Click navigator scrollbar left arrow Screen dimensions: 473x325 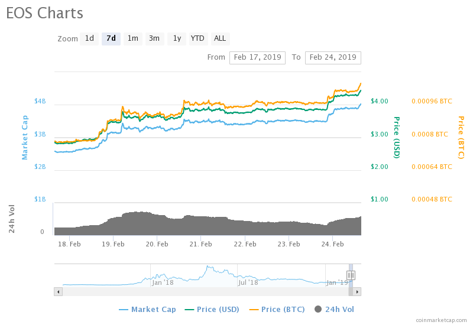58,291
